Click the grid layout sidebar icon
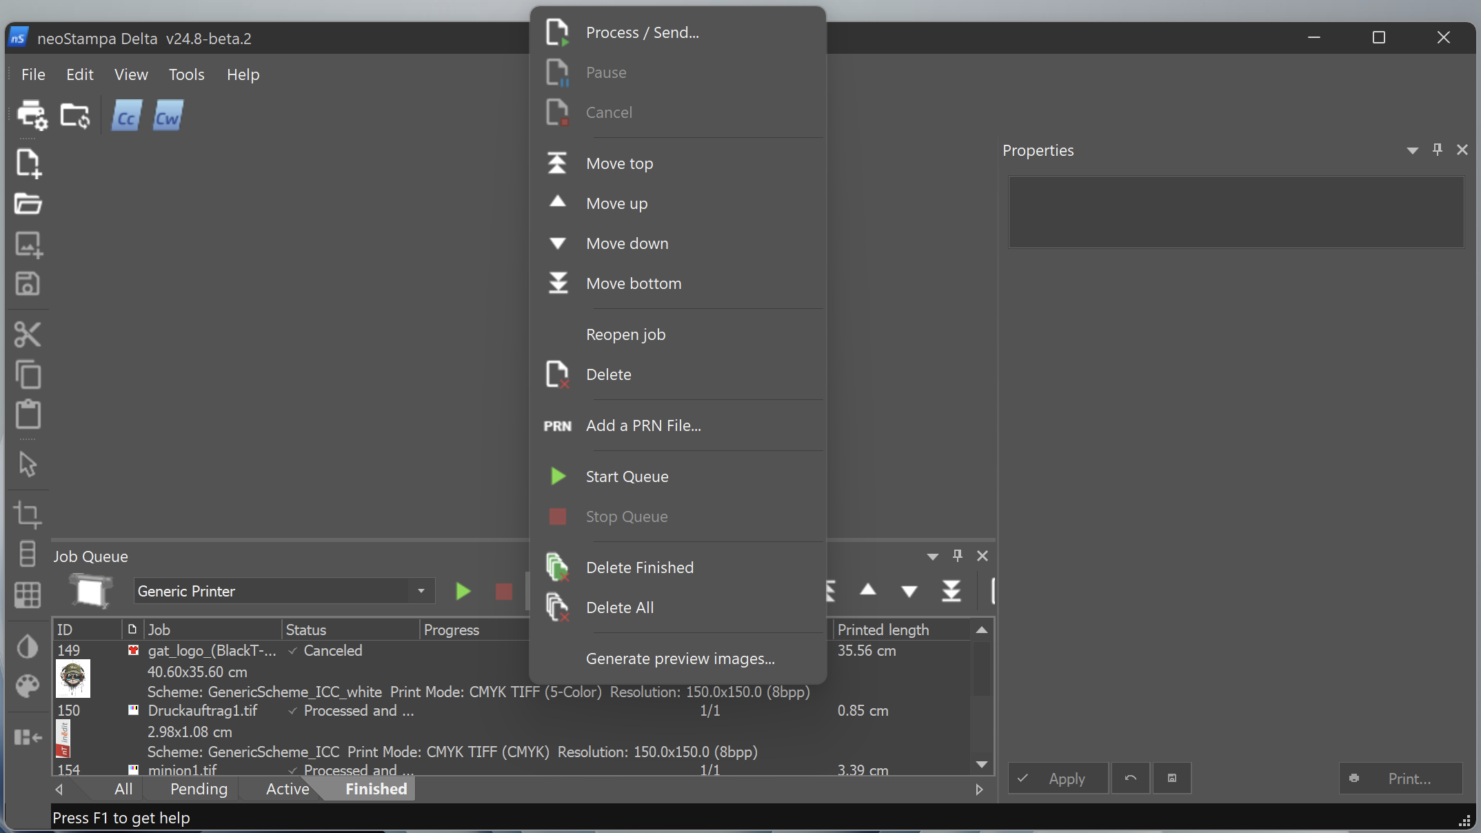This screenshot has width=1481, height=833. pos(28,595)
